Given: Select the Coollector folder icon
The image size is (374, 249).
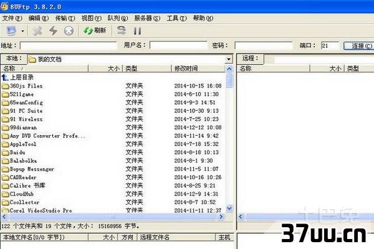Looking at the screenshot, I should (x=5, y=202).
